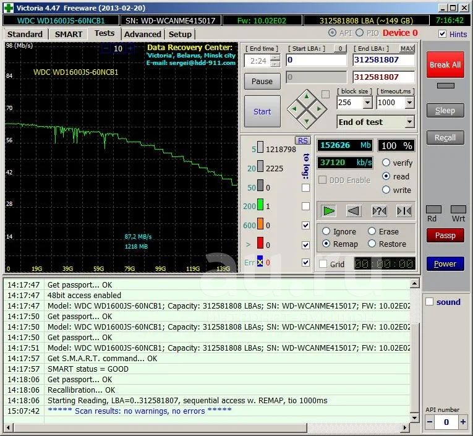
Task: Toggle the DDD Enable checkbox
Action: tap(323, 180)
